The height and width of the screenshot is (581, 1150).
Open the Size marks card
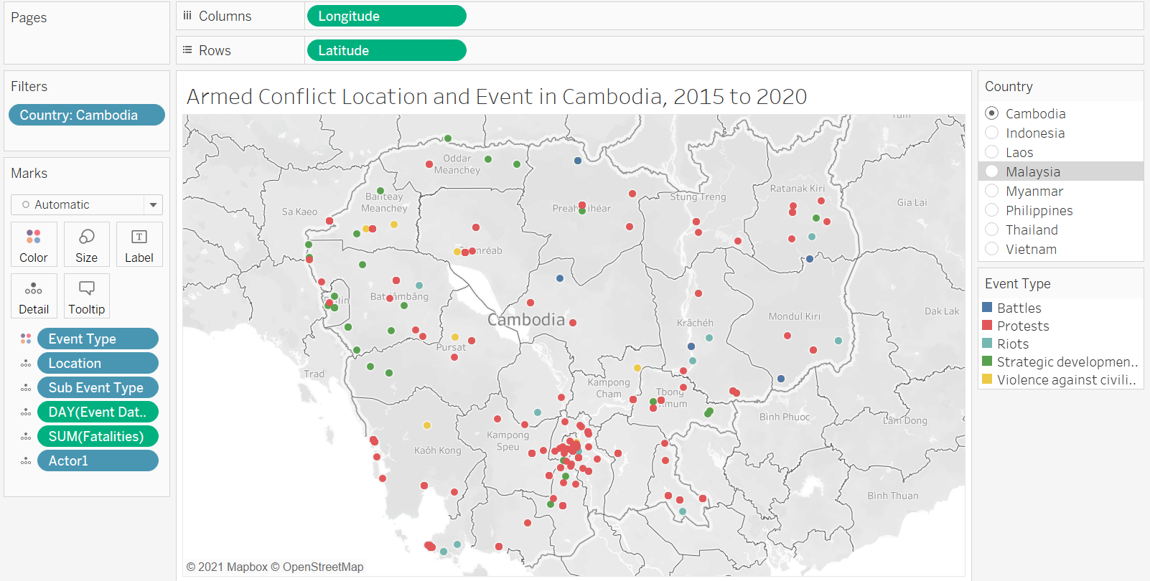click(x=86, y=244)
